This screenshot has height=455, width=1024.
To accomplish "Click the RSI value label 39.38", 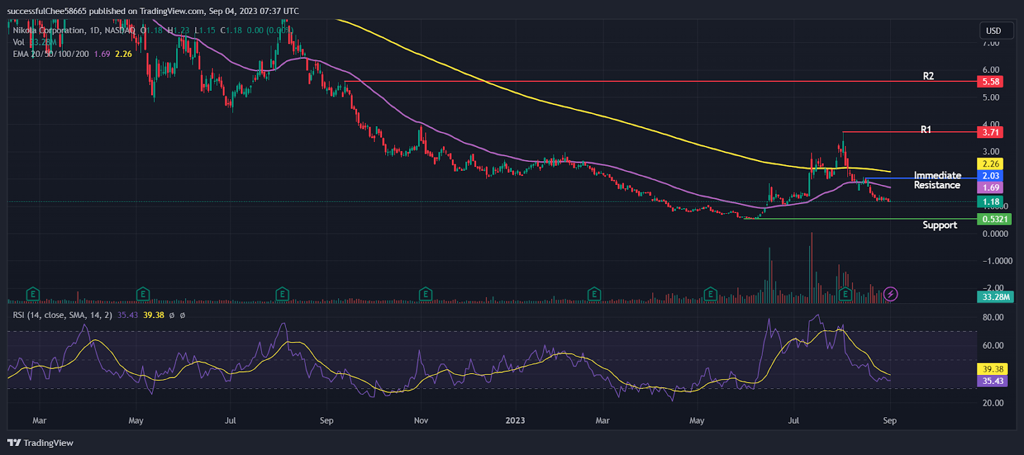I will coord(993,369).
